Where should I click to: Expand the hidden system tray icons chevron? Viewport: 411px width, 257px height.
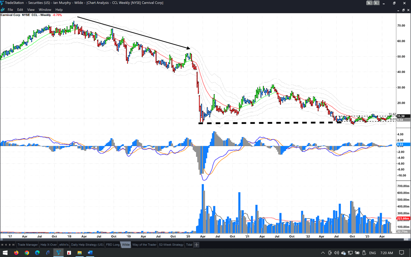pyautogui.click(x=323, y=253)
